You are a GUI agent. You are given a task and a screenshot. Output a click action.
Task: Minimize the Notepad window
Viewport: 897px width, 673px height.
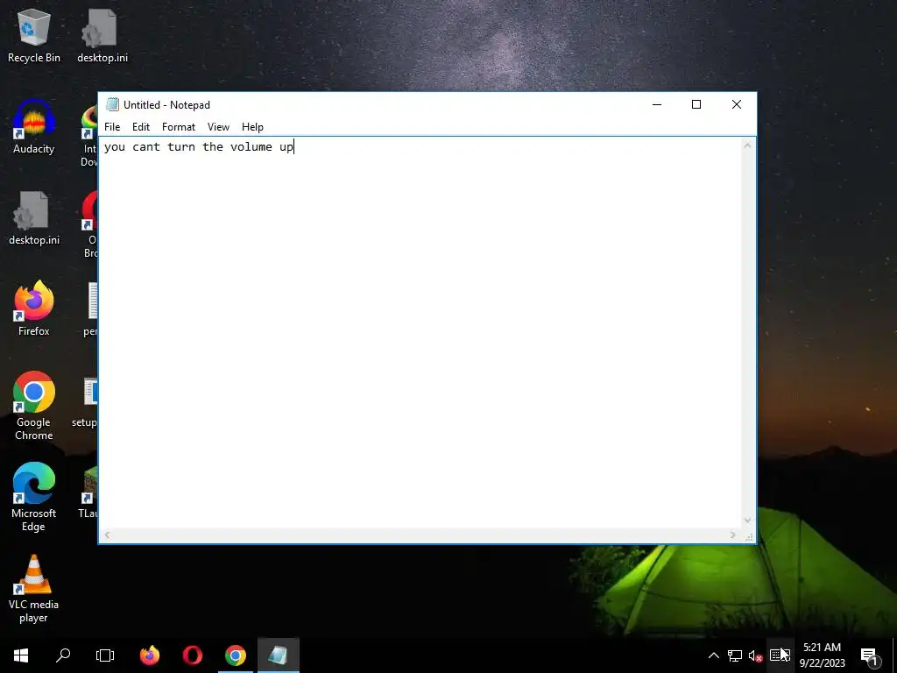(x=657, y=105)
